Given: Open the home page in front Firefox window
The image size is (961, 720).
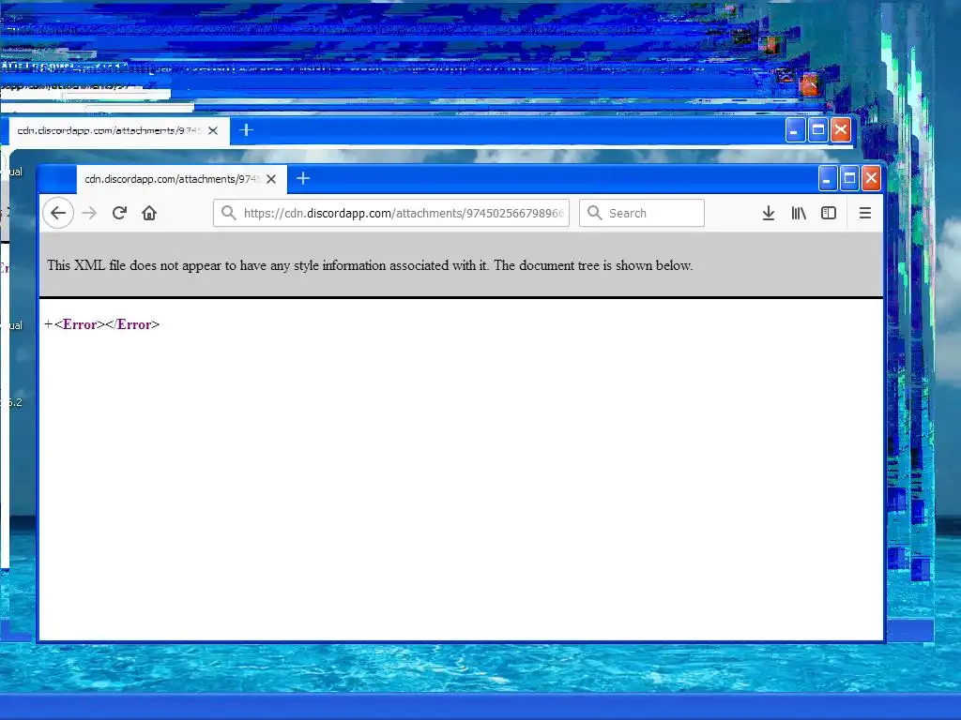Looking at the screenshot, I should (149, 213).
